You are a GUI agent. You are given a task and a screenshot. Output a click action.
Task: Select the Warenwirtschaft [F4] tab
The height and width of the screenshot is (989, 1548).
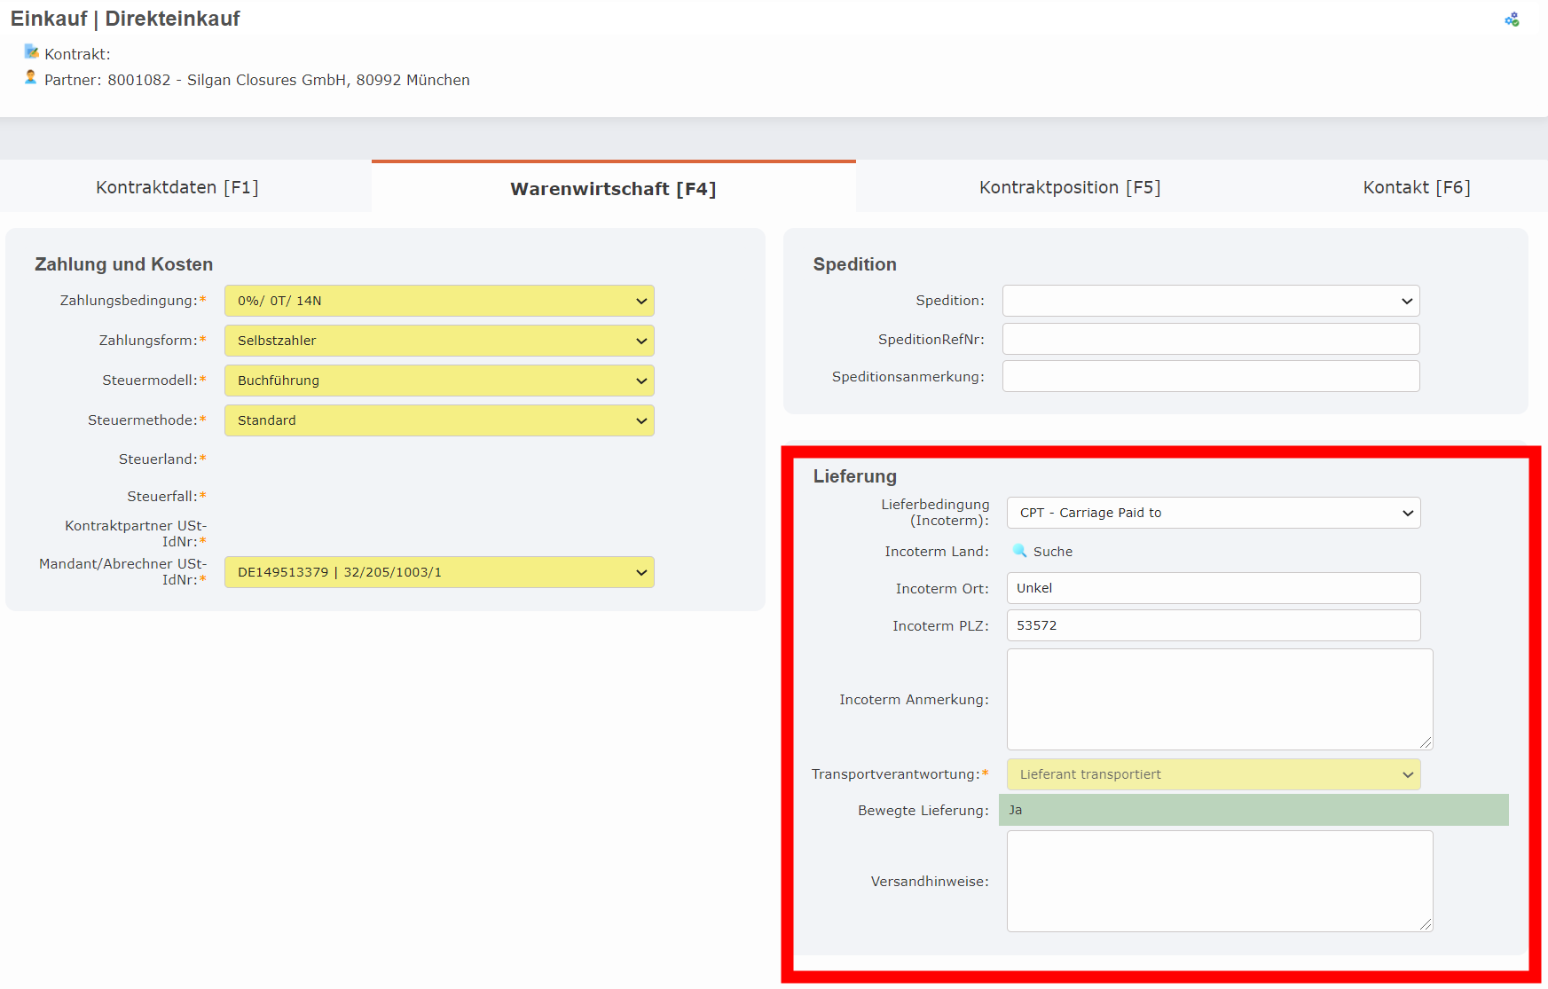[x=613, y=189]
